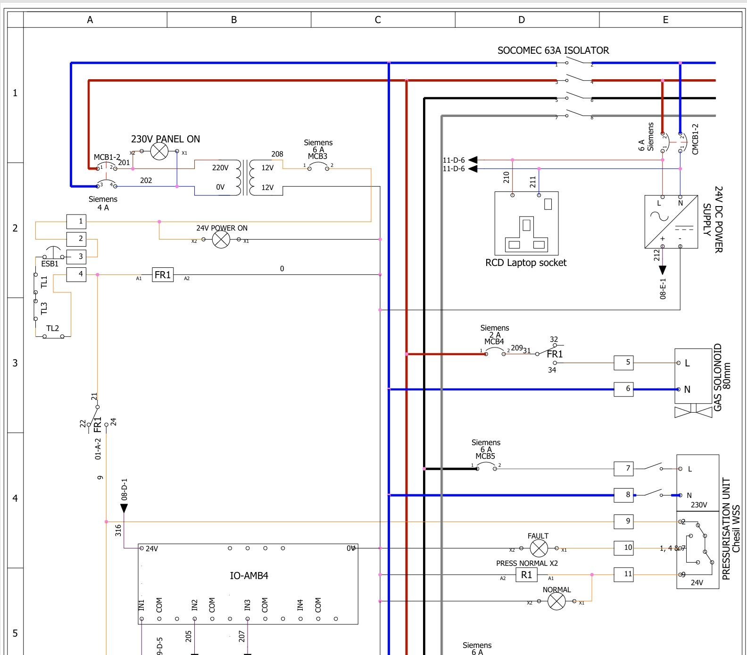This screenshot has width=747, height=655.
Task: Click the 01-A-2 cross-reference text
Action: tap(98, 449)
